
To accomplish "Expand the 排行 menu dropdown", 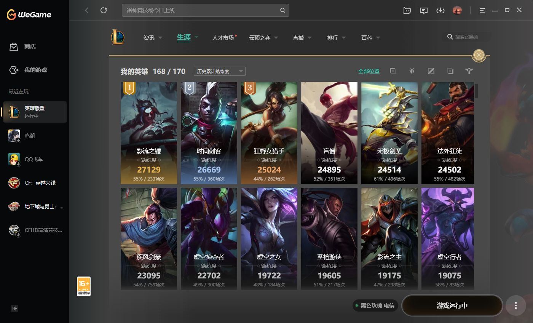I will [336, 38].
